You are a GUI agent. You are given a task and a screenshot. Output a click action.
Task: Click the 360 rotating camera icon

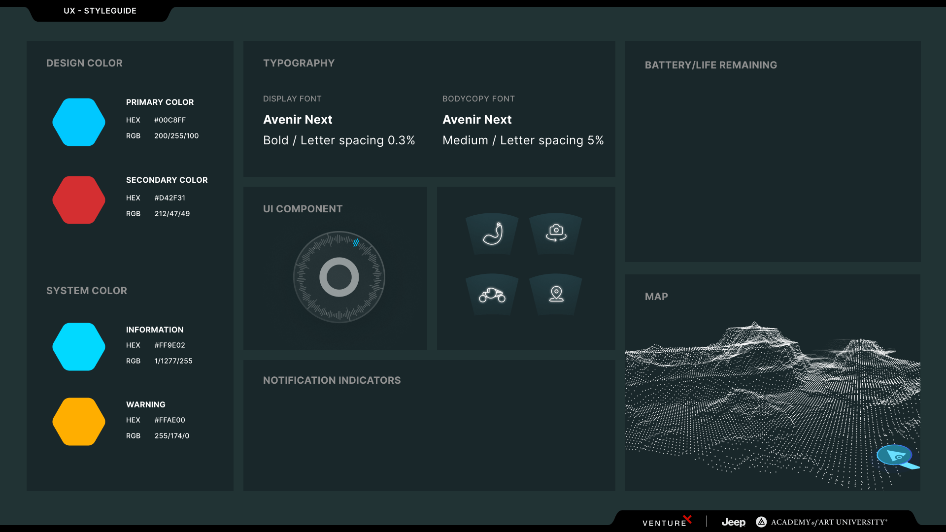click(556, 233)
